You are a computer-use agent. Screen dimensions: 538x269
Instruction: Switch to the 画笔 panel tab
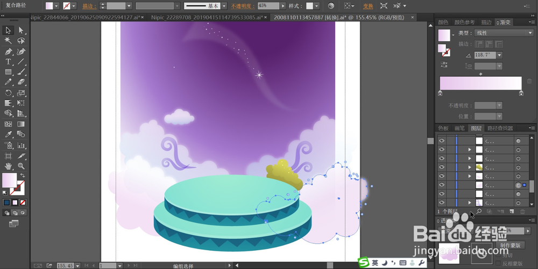click(x=459, y=128)
